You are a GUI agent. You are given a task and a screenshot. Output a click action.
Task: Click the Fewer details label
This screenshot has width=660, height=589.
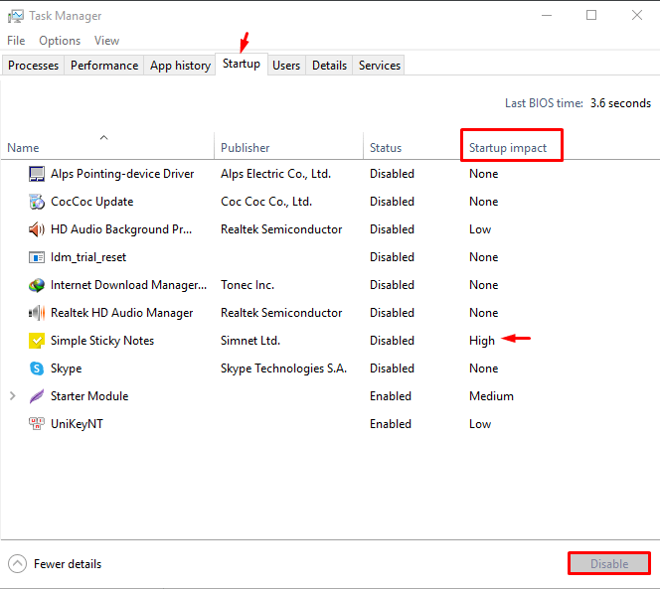click(68, 564)
